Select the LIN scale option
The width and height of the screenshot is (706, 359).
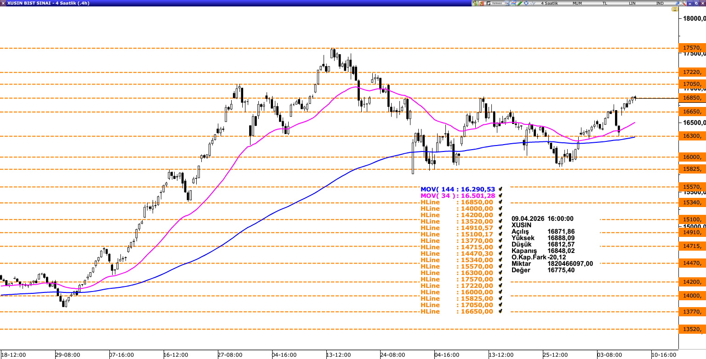(x=632, y=3)
